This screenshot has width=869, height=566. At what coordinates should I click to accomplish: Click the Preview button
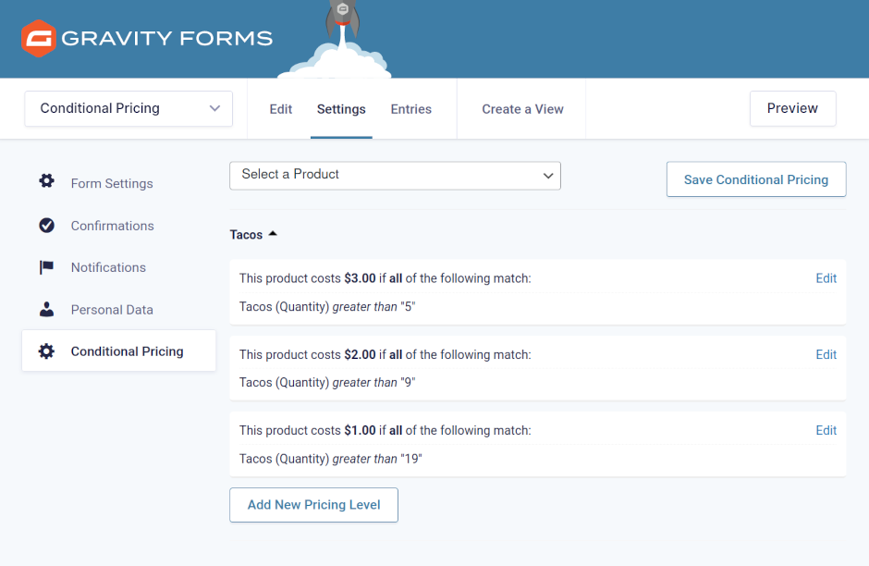pos(792,108)
